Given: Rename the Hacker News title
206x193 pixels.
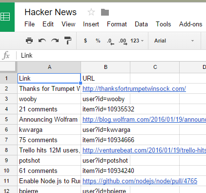Looking at the screenshot, I should click(50, 12).
